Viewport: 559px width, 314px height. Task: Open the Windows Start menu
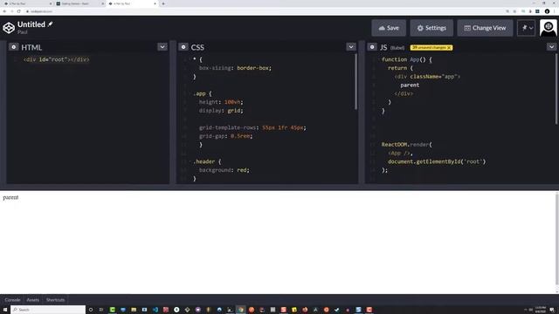5,310
